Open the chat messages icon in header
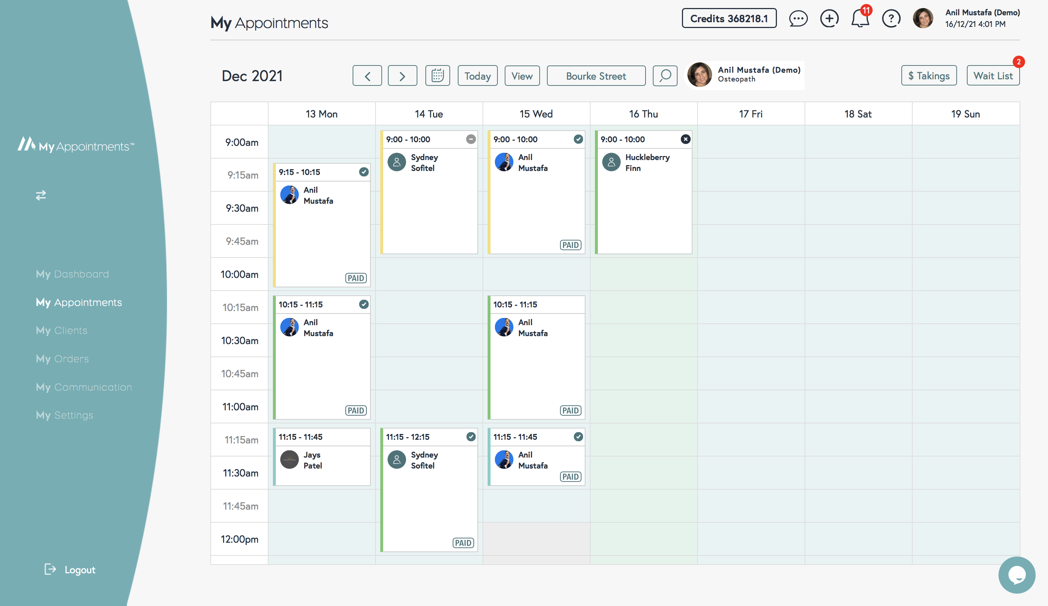The height and width of the screenshot is (606, 1048). point(798,19)
